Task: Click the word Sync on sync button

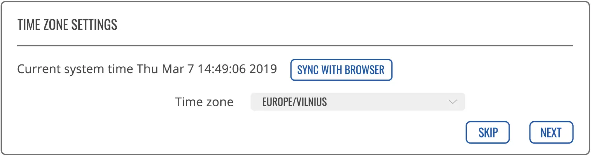Action: click(307, 70)
